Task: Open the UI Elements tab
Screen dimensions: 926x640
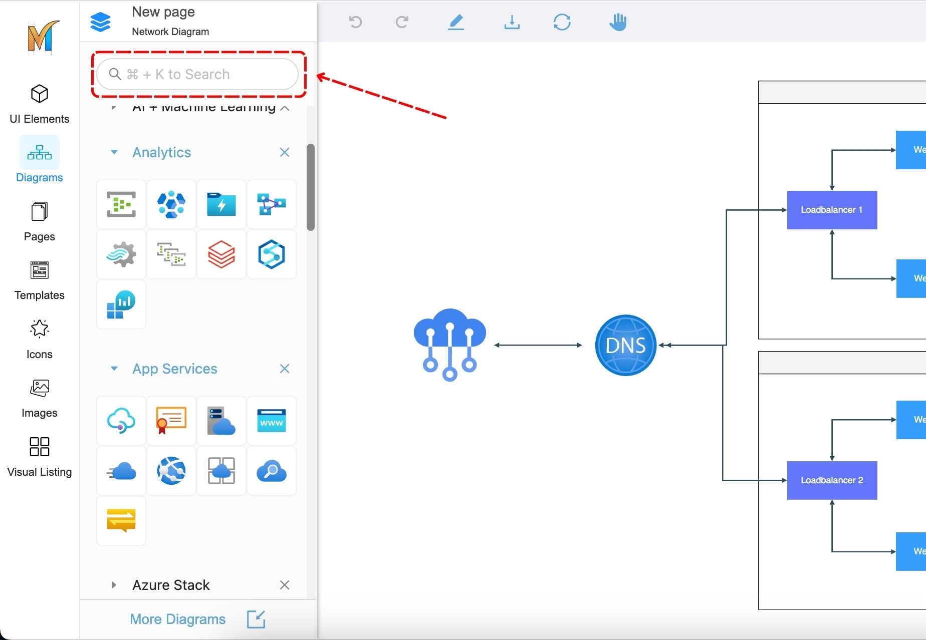Action: point(39,104)
